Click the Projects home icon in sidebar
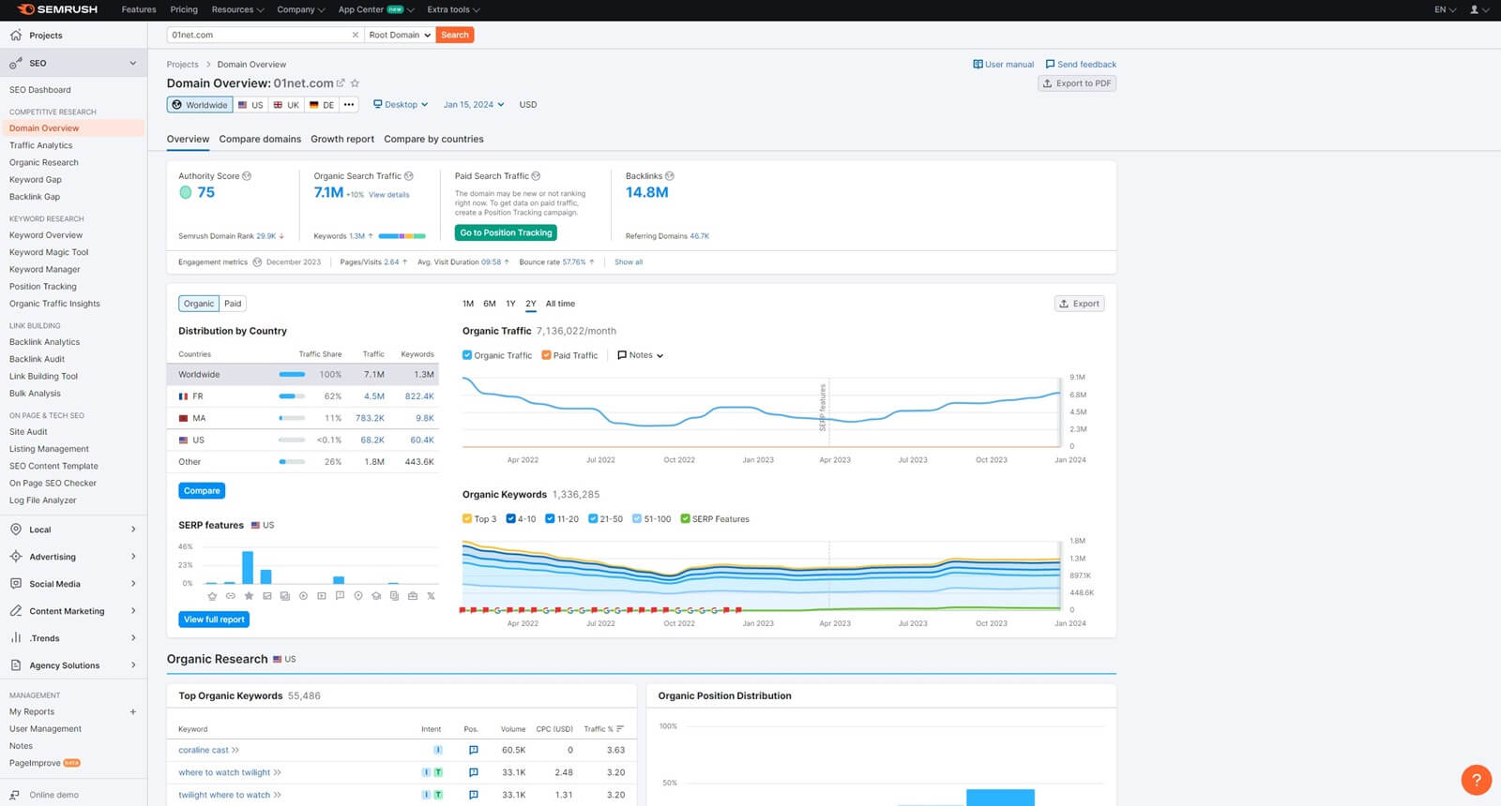1501x806 pixels. pyautogui.click(x=16, y=36)
